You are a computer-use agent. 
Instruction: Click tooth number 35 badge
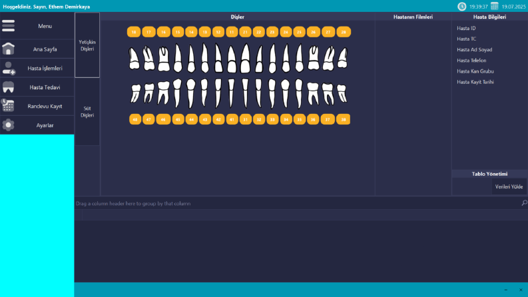click(300, 119)
